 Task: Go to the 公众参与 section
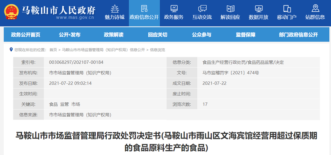201,35
